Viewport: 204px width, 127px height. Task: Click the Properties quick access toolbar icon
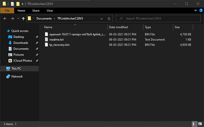(12, 4)
